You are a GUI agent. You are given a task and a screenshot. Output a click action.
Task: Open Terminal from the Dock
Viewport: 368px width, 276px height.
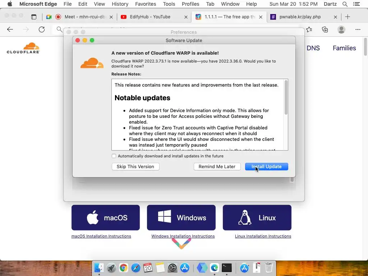[x=227, y=267]
